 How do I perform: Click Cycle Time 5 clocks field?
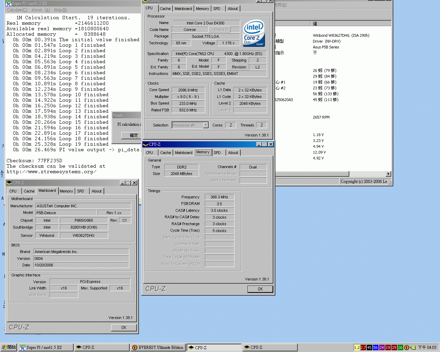pos(219,231)
